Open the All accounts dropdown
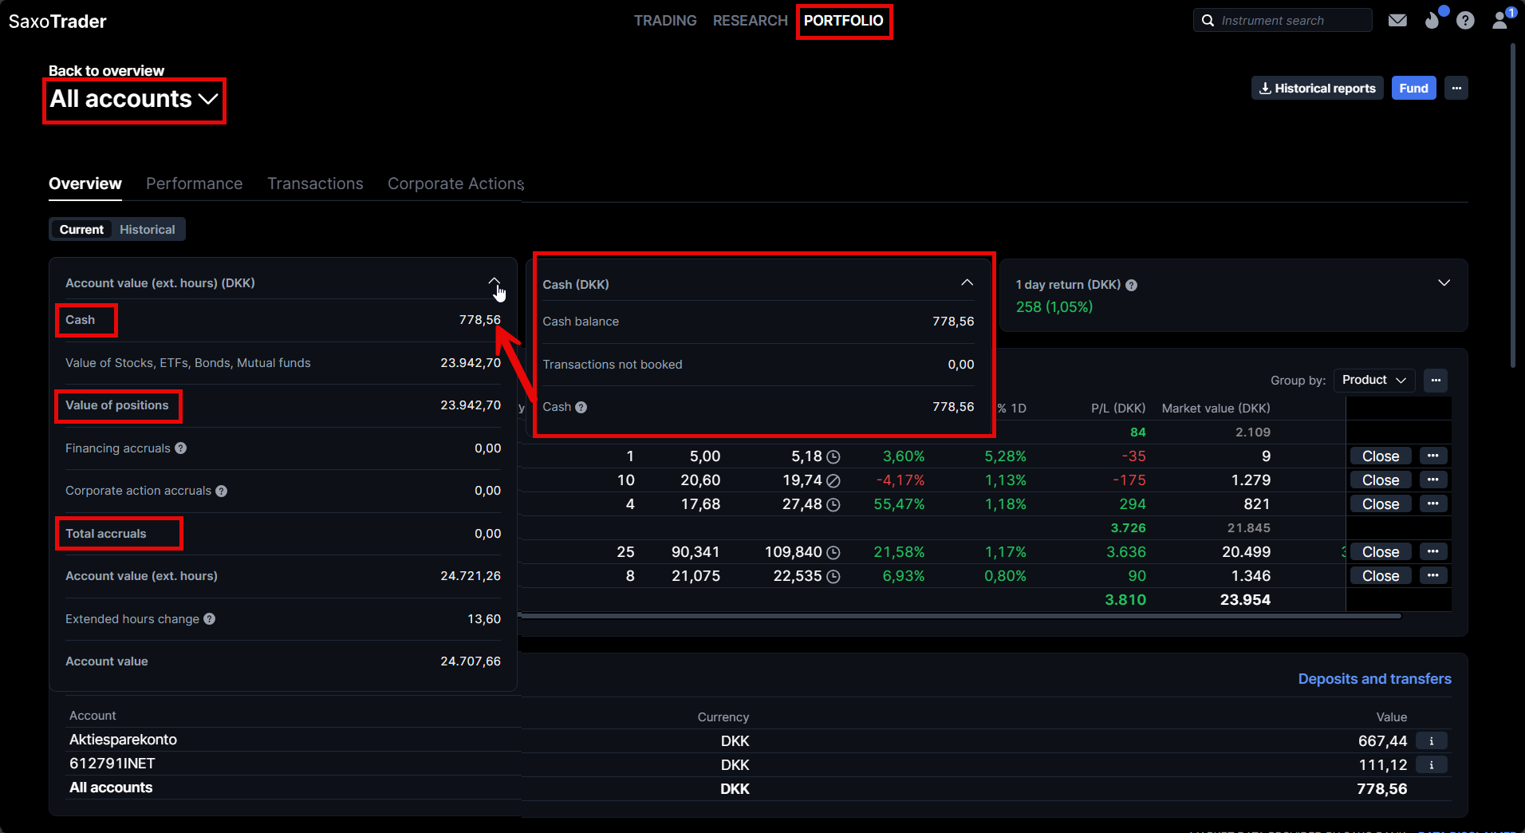Image resolution: width=1525 pixels, height=833 pixels. click(134, 100)
